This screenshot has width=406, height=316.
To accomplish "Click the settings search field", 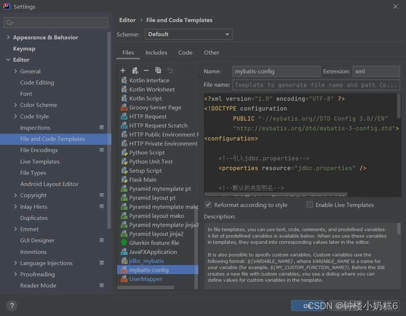I will [56, 23].
